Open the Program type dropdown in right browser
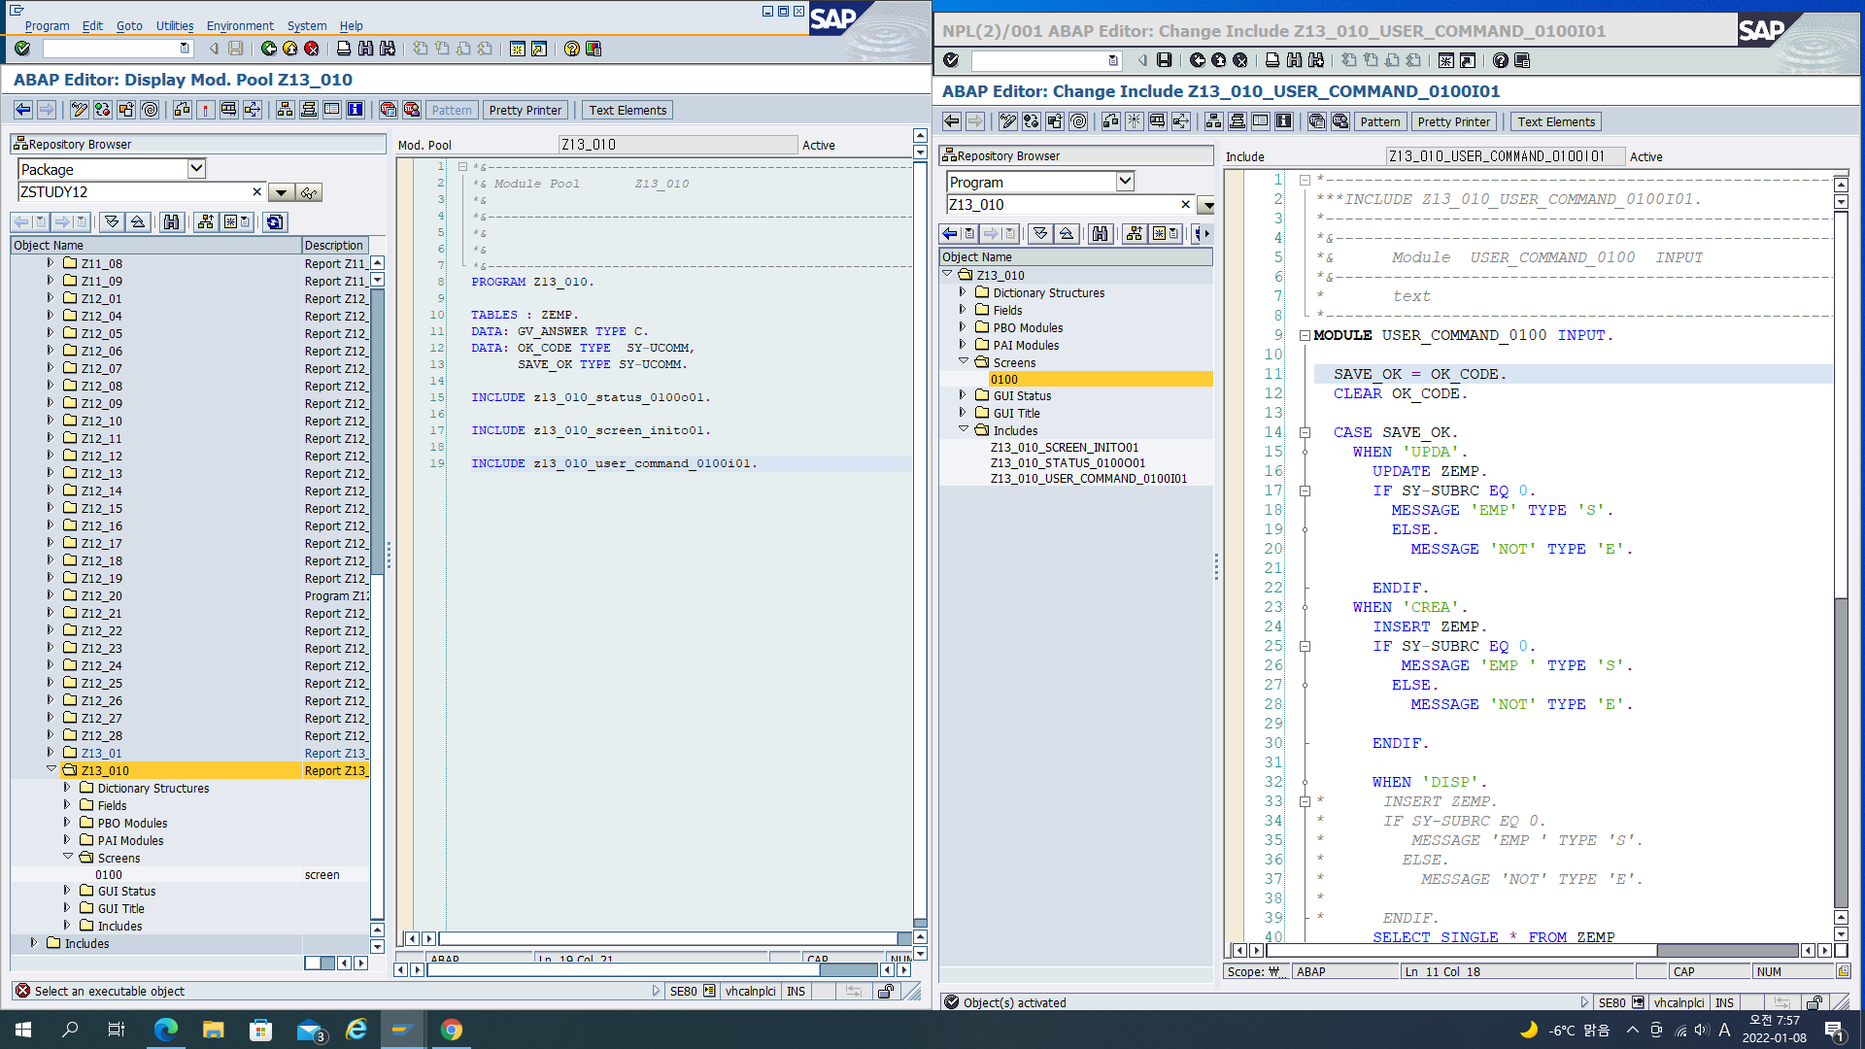The width and height of the screenshot is (1865, 1049). (x=1125, y=181)
